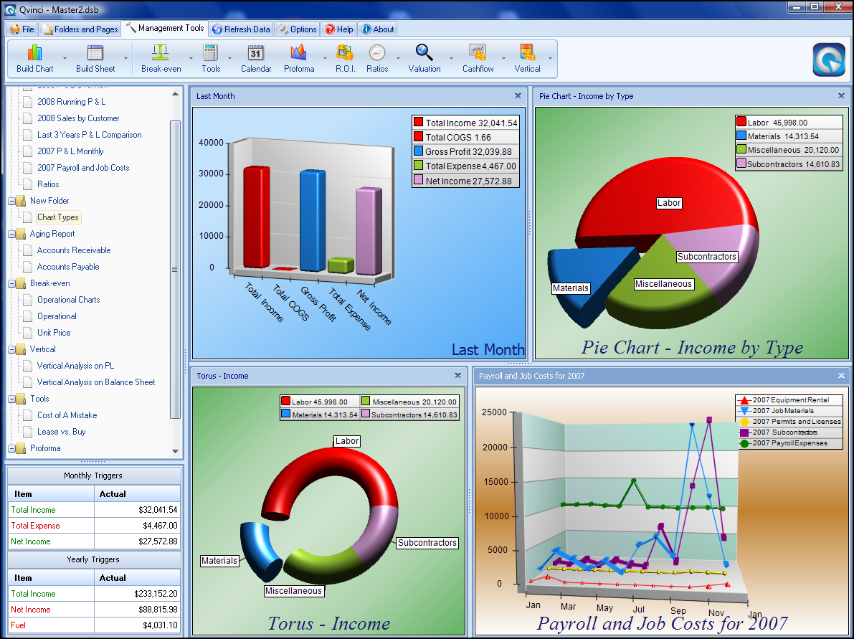Close the Last Month chart panel
This screenshot has height=639, width=854.
518,95
